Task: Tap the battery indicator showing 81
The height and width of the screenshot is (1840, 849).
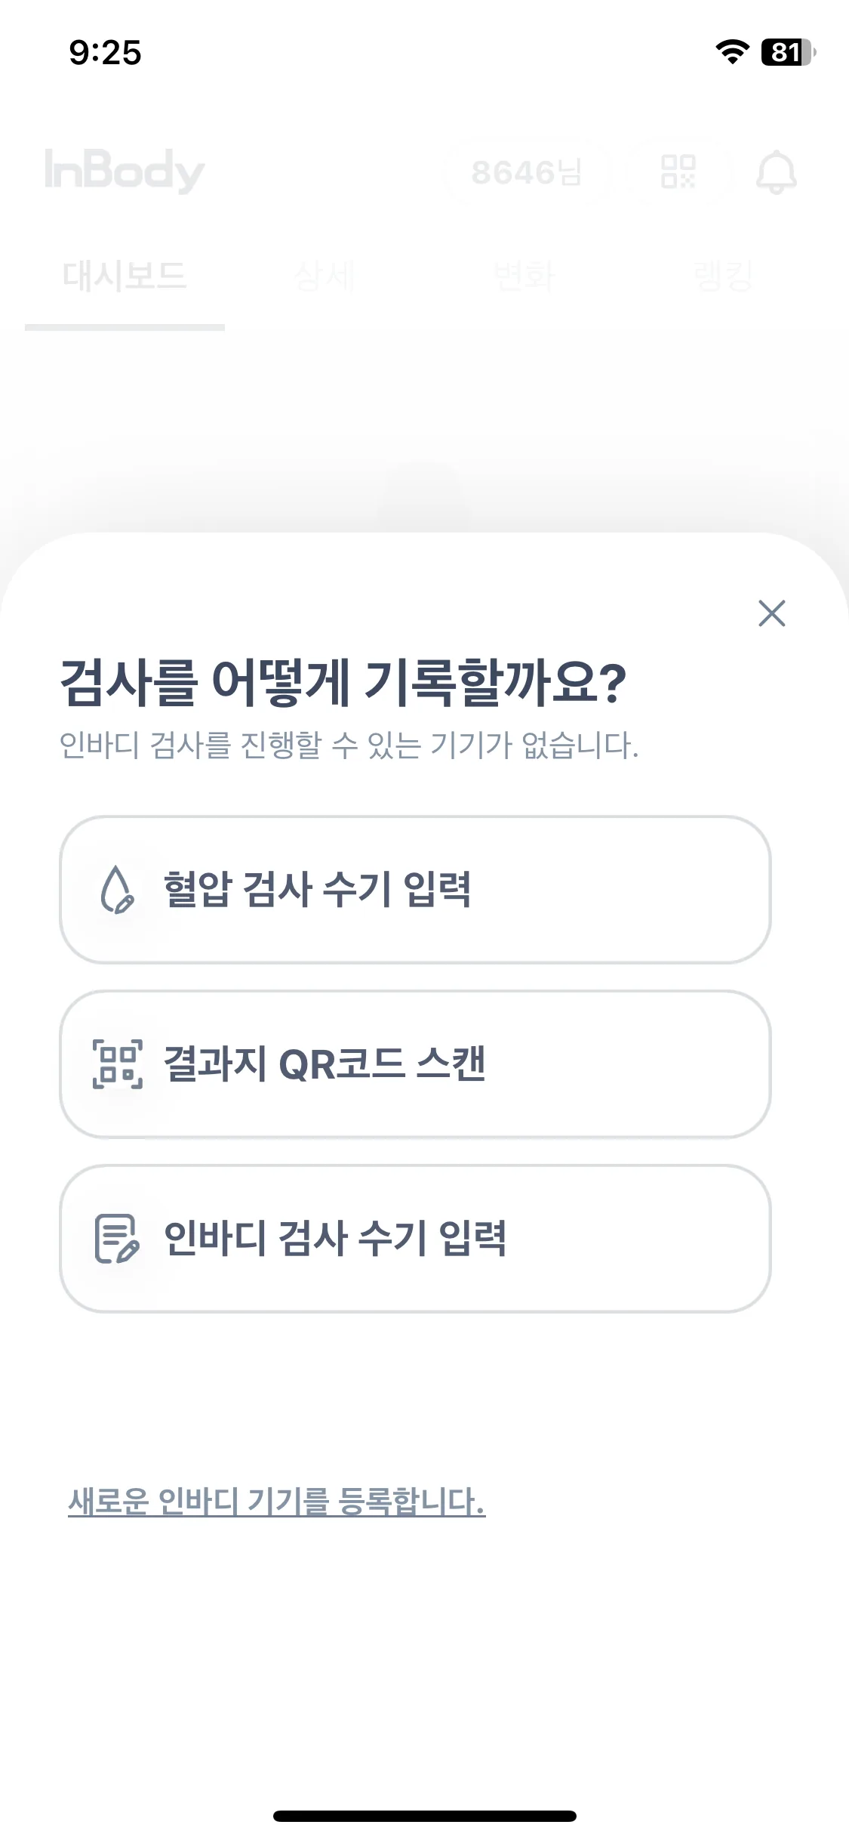Action: click(788, 52)
